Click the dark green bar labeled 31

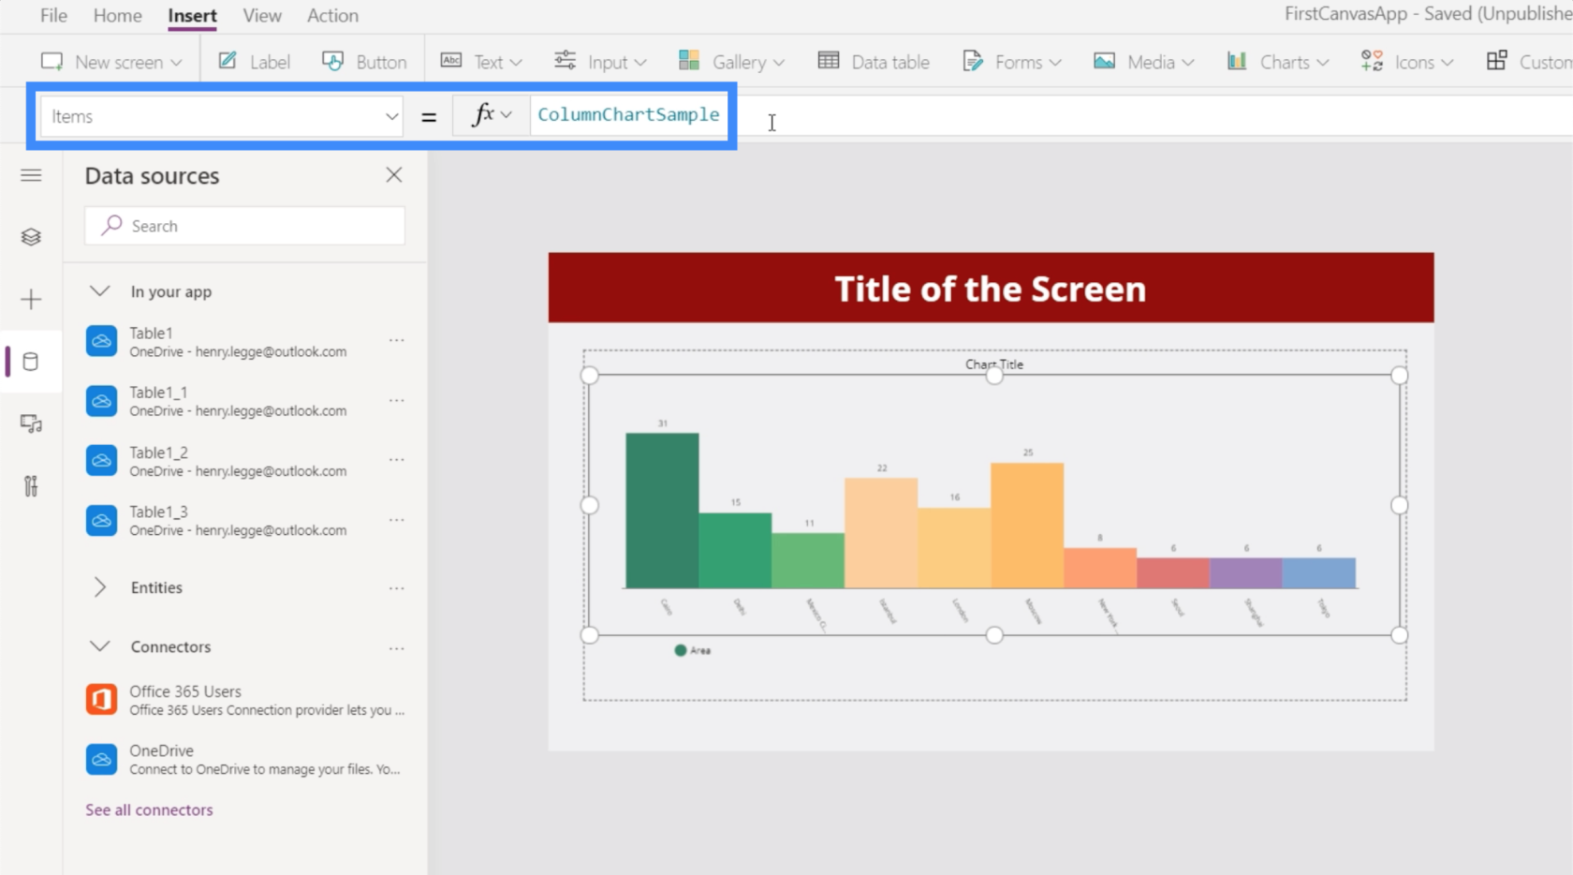click(x=662, y=511)
